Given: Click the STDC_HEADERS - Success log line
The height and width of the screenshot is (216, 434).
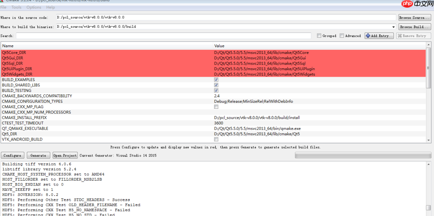Looking at the screenshot, I should 66,200.
